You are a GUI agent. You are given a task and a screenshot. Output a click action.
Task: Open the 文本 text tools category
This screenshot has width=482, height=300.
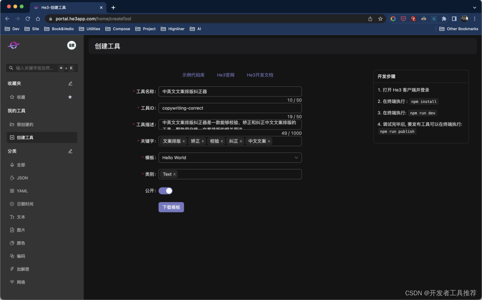click(20, 217)
